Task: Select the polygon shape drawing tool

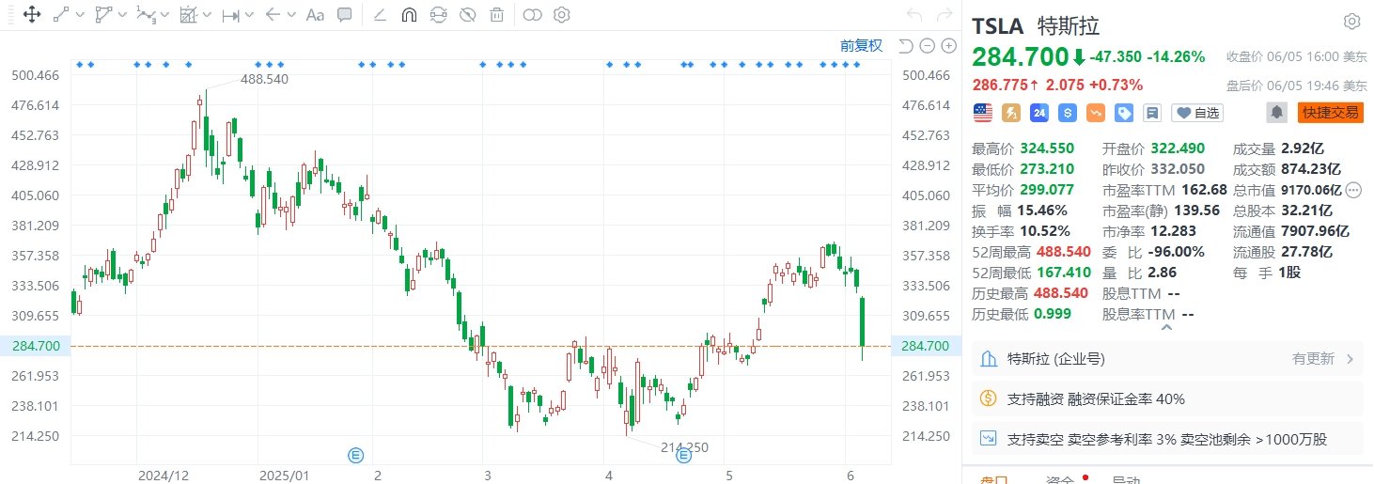Action: (103, 15)
